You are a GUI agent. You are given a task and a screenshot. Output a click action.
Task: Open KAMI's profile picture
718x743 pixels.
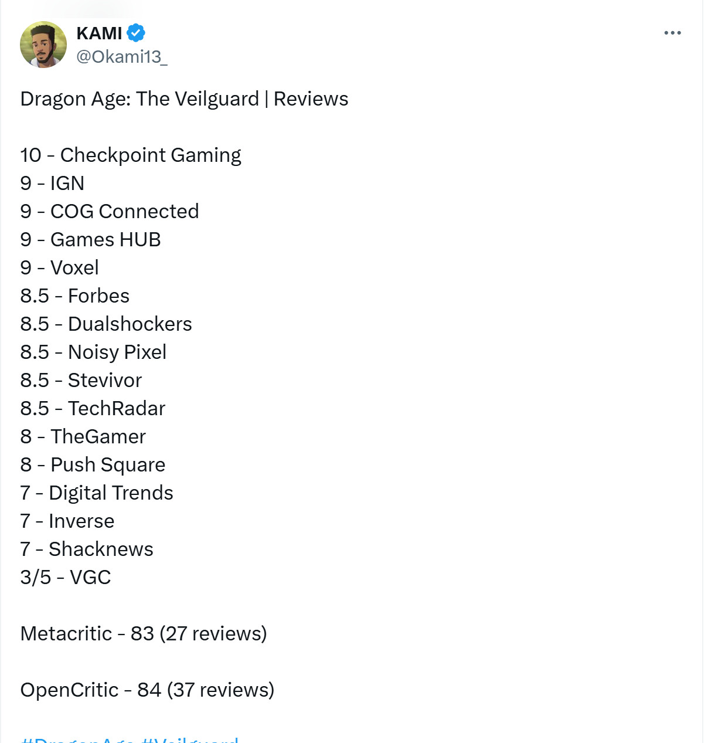click(43, 45)
